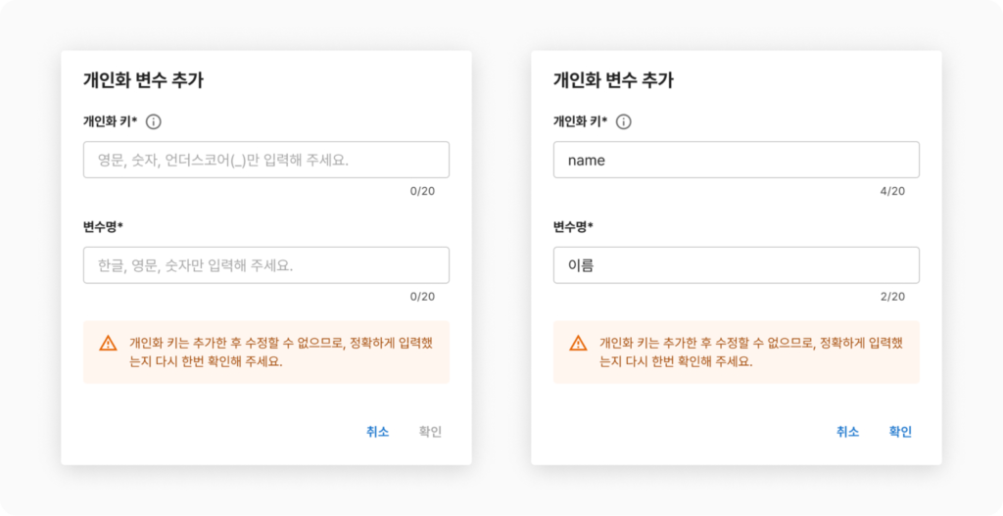Viewport: 1003px width, 516px height.
Task: Click warning triangle icon in the filled-form dialog
Action: pyautogui.click(x=578, y=343)
